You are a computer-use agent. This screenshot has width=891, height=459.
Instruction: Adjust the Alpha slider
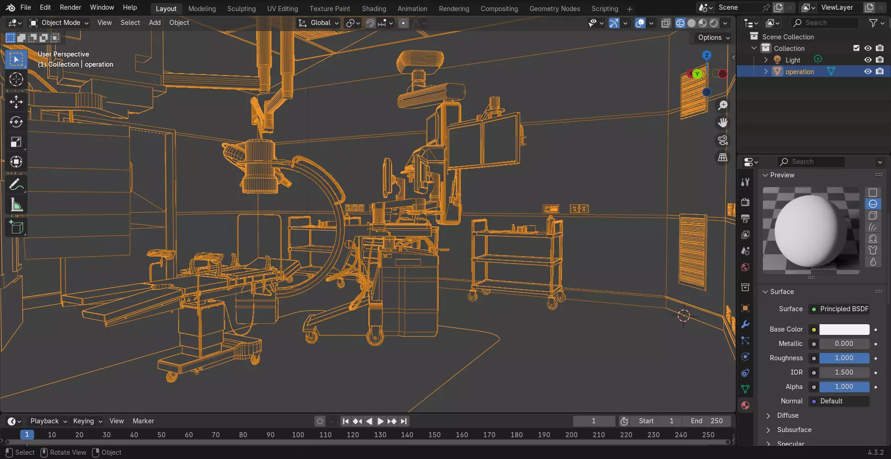[844, 387]
